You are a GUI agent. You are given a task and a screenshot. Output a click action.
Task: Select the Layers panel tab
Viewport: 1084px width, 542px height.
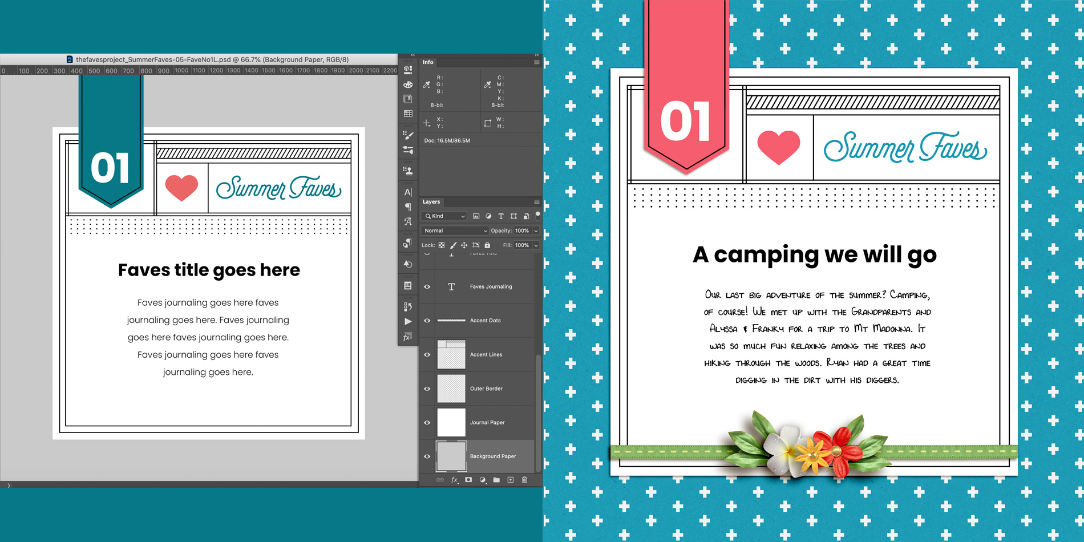point(431,202)
